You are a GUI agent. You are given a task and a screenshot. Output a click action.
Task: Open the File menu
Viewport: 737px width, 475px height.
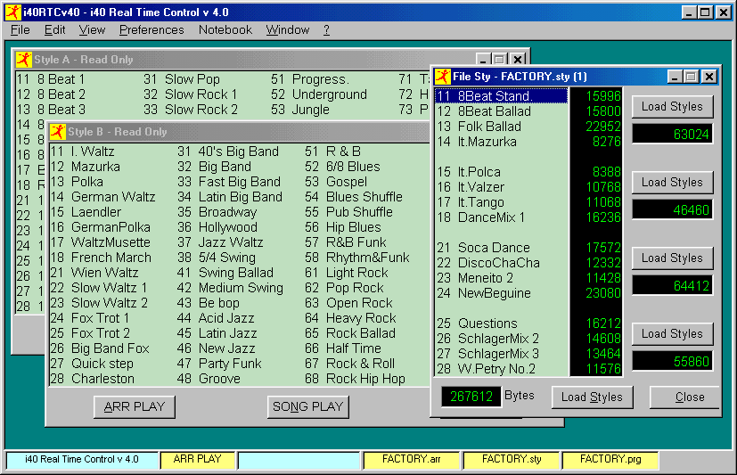(x=20, y=29)
